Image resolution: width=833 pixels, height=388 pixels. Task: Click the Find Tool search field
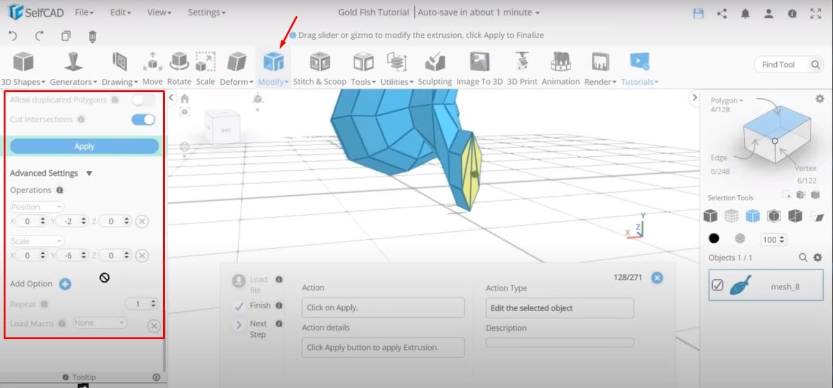coord(785,64)
